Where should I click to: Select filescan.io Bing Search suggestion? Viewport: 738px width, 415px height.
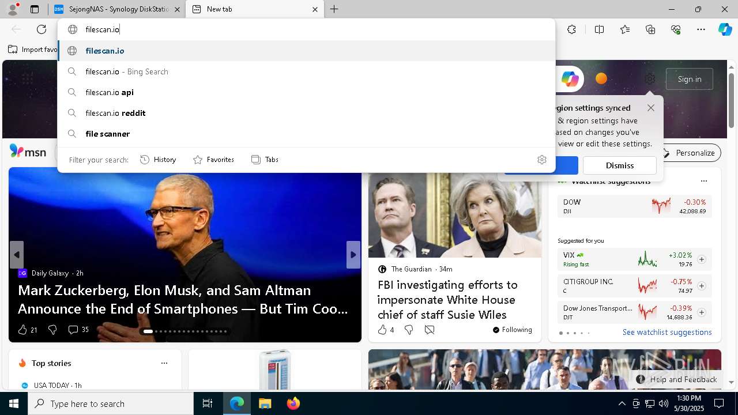click(x=306, y=71)
